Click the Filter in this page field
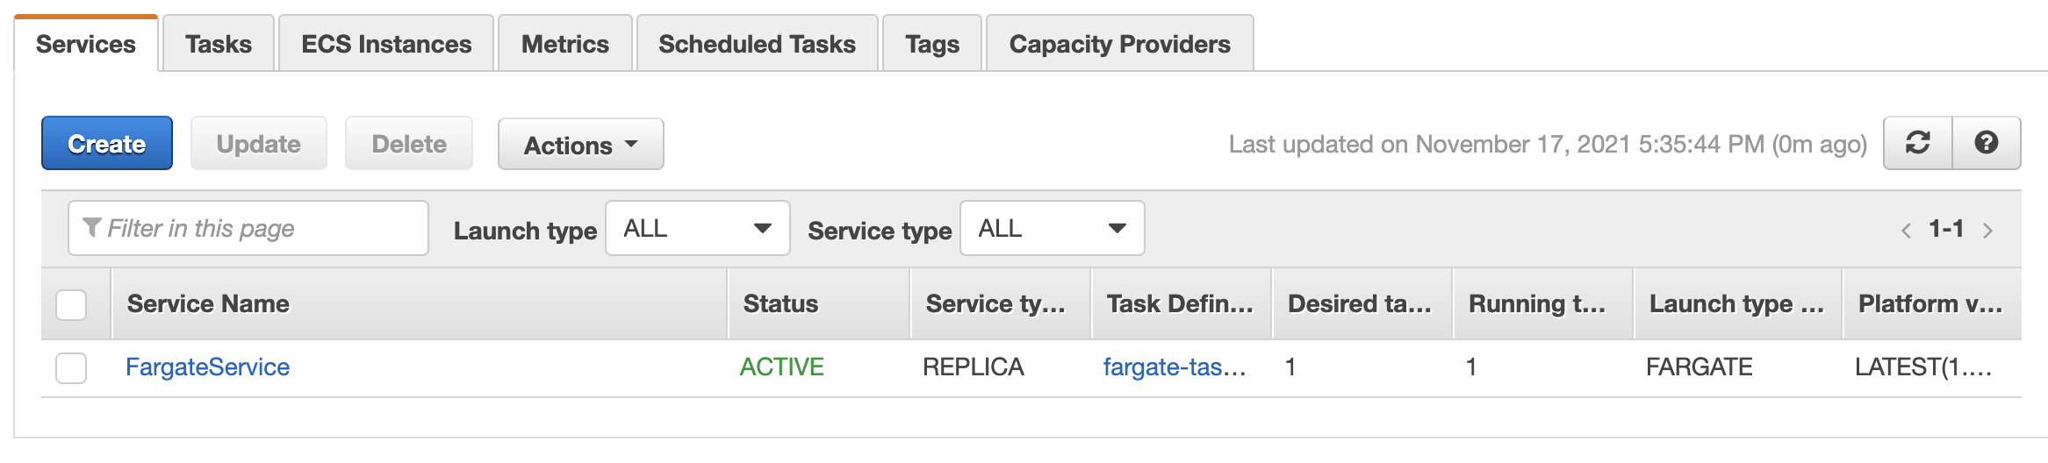The height and width of the screenshot is (463, 2048). point(248,229)
